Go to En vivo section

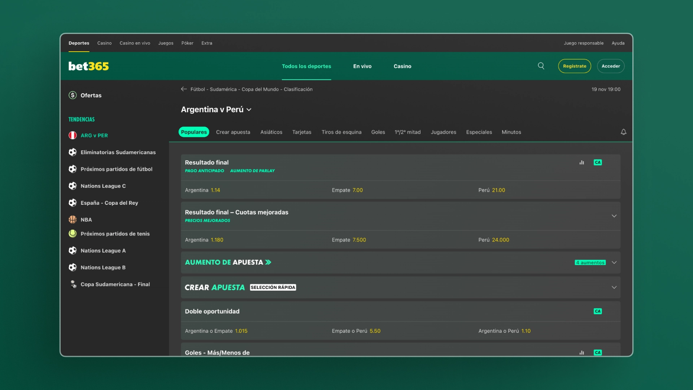(362, 66)
